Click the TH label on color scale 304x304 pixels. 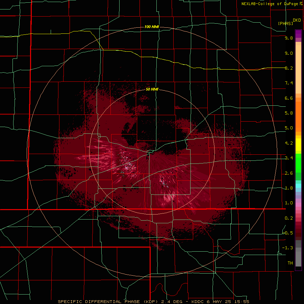(290, 263)
